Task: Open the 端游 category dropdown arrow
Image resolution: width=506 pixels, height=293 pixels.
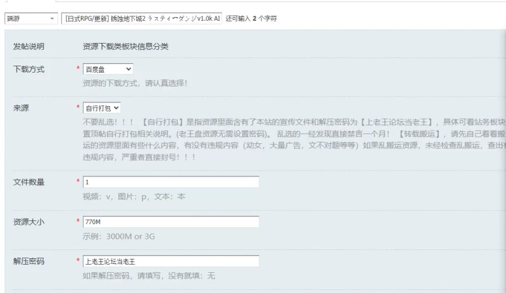Action: (52, 19)
